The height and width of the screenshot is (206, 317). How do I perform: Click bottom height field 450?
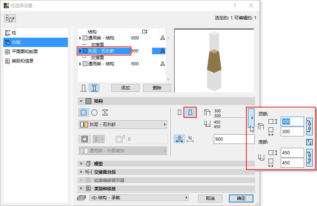tap(292, 153)
